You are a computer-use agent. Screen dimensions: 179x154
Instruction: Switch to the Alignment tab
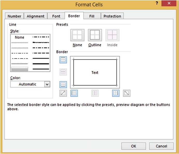pyautogui.click(x=36, y=16)
